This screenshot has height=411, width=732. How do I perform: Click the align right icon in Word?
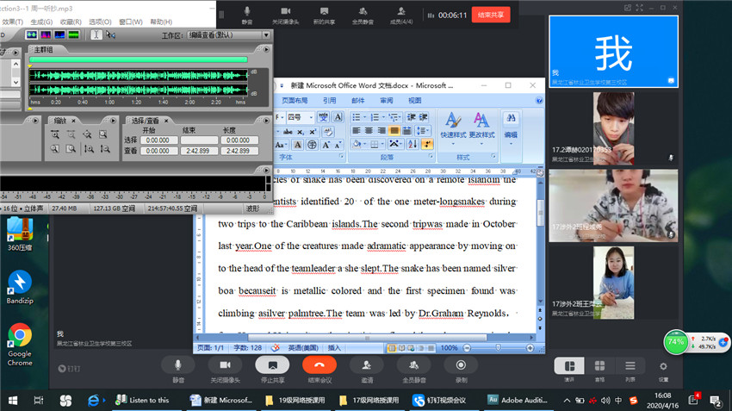382,131
